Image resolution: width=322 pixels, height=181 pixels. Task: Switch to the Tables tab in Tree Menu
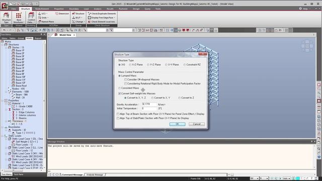tap(12, 38)
